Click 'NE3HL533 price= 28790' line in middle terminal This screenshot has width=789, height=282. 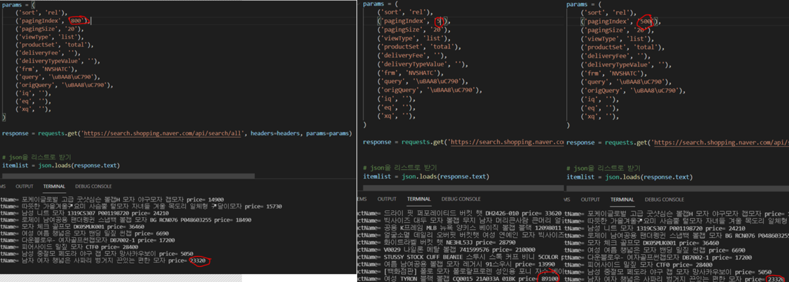436,243
